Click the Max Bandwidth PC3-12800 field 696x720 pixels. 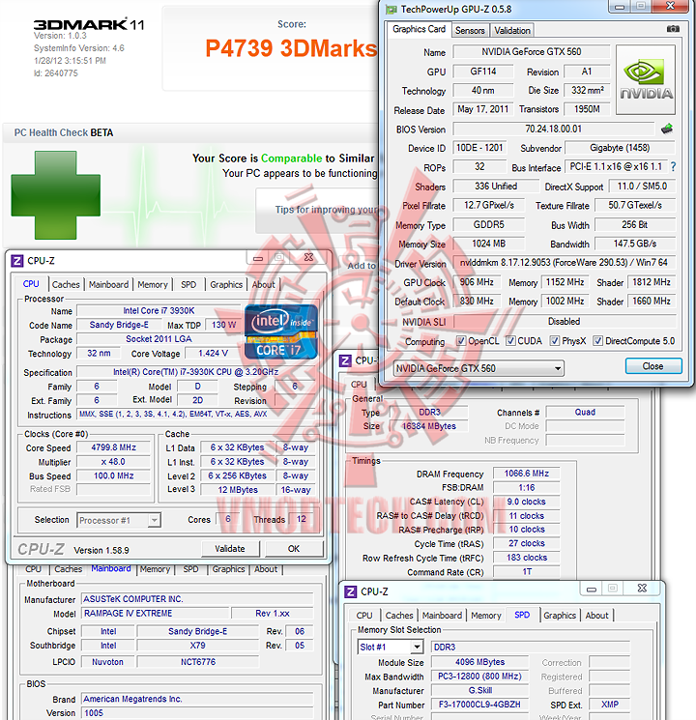click(479, 677)
